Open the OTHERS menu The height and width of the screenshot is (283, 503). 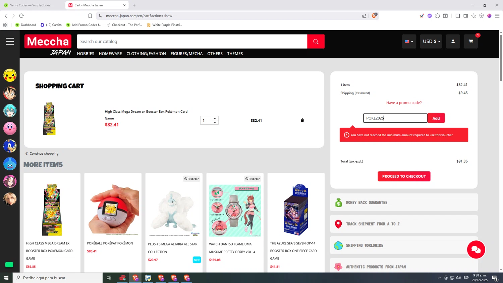point(215,54)
